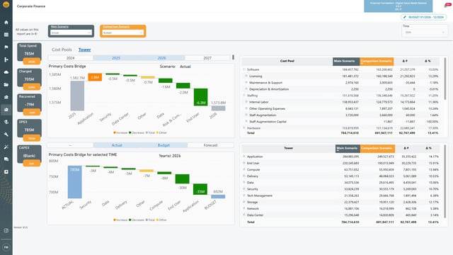
Task: Select the Actual scenario slicer option
Action: (117, 145)
